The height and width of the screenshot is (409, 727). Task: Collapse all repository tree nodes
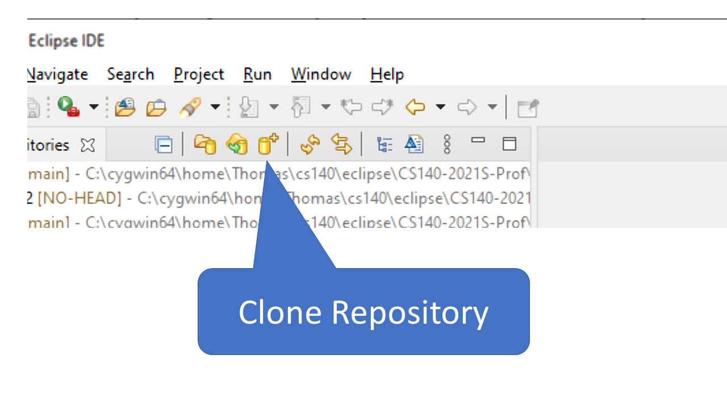point(164,145)
